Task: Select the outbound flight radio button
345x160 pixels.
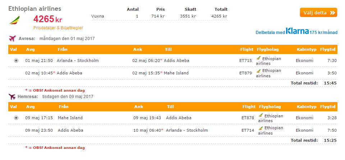Action: 16,61
